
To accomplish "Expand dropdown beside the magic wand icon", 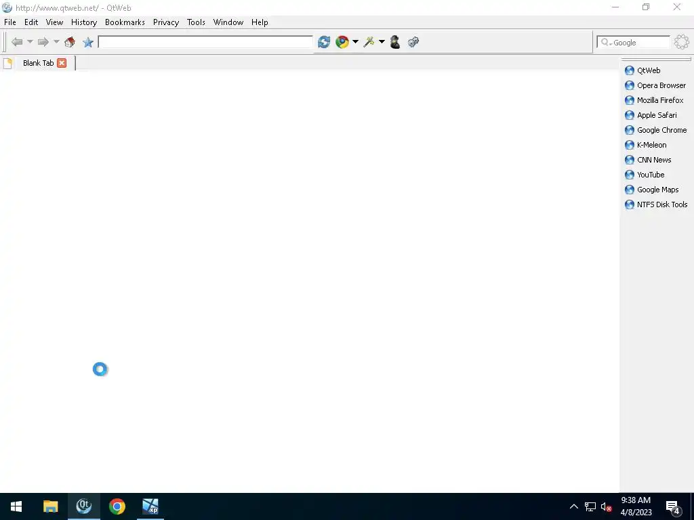I will pyautogui.click(x=382, y=42).
